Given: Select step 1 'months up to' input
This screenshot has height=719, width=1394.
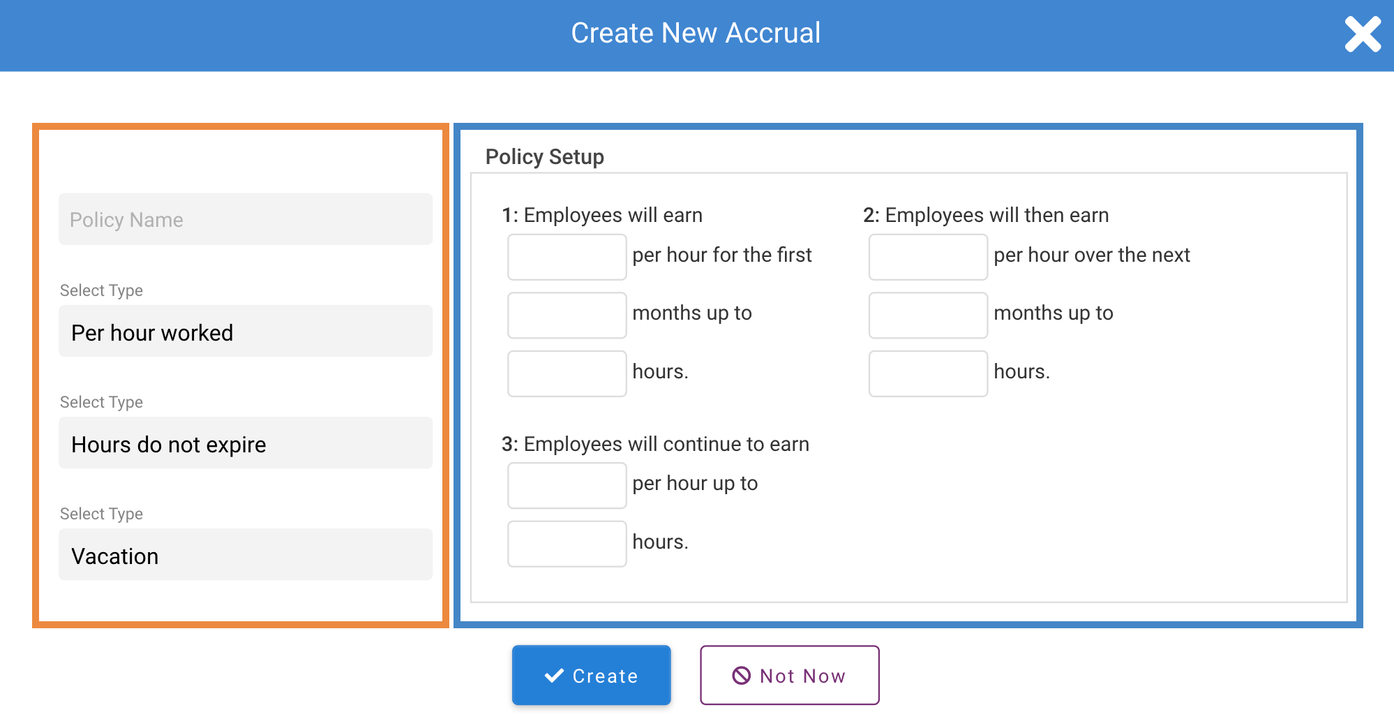Looking at the screenshot, I should coord(567,315).
